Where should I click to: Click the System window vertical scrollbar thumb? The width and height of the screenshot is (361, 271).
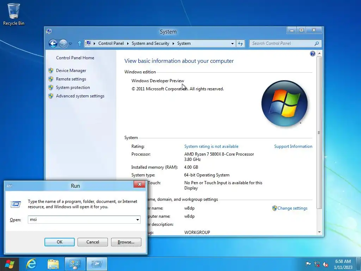(319, 133)
